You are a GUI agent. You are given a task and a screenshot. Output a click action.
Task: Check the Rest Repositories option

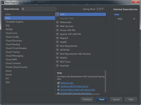click(x=57, y=46)
